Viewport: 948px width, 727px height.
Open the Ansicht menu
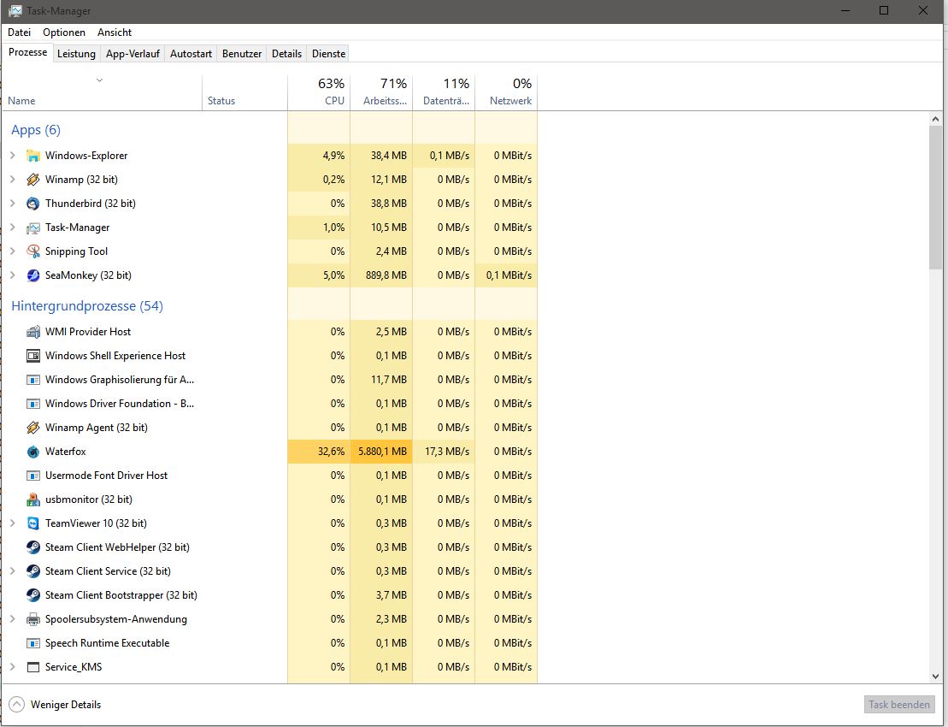[115, 33]
